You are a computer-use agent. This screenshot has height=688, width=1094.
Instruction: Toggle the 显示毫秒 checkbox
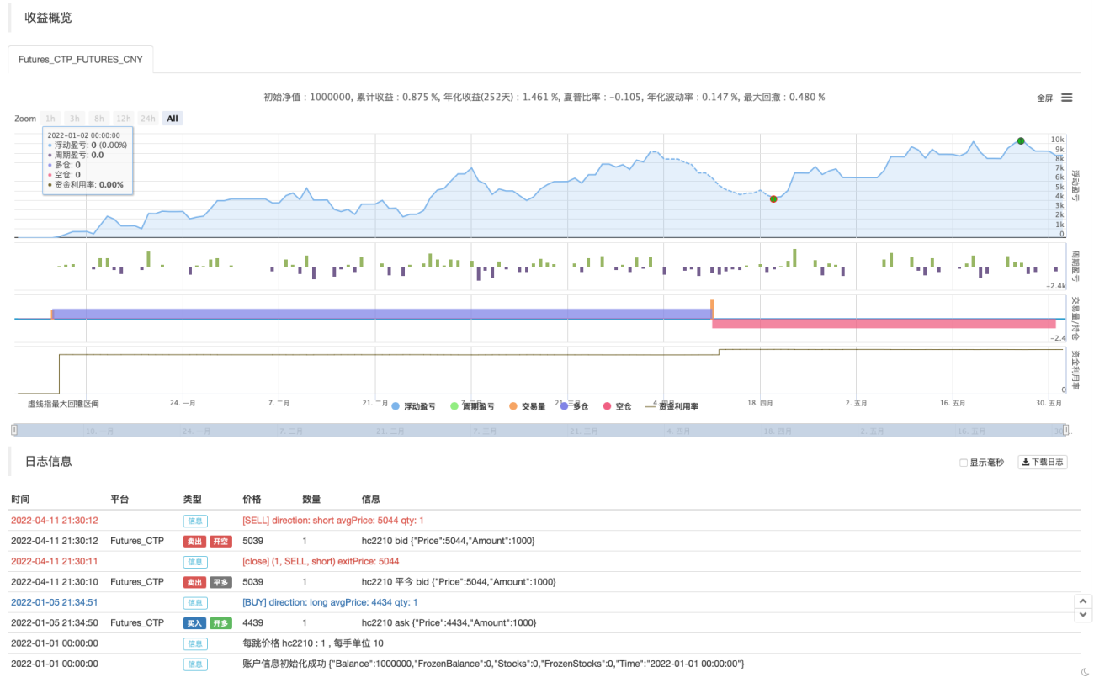964,463
